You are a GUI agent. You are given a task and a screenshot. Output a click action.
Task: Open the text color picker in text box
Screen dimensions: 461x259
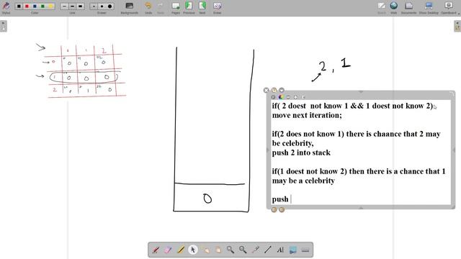pyautogui.click(x=281, y=97)
